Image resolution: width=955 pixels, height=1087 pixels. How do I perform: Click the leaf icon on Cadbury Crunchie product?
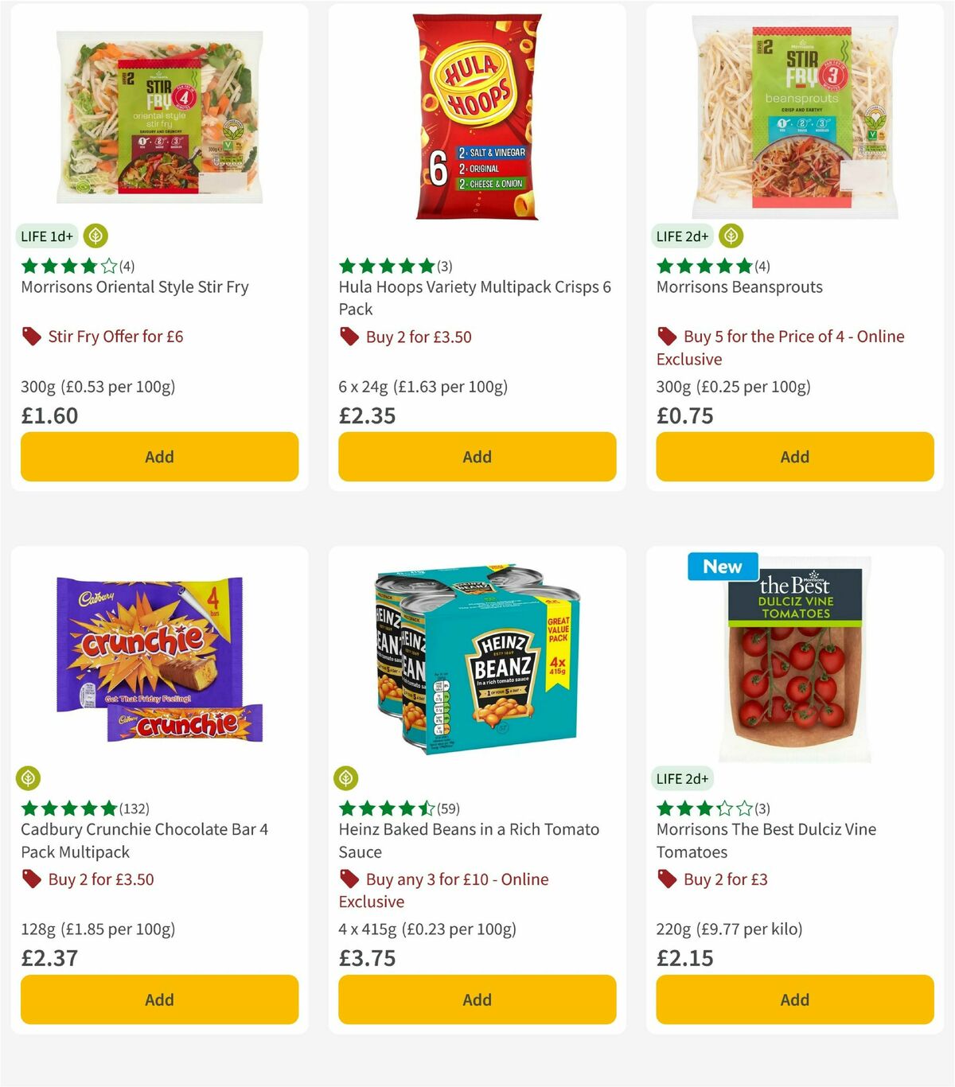point(30,778)
